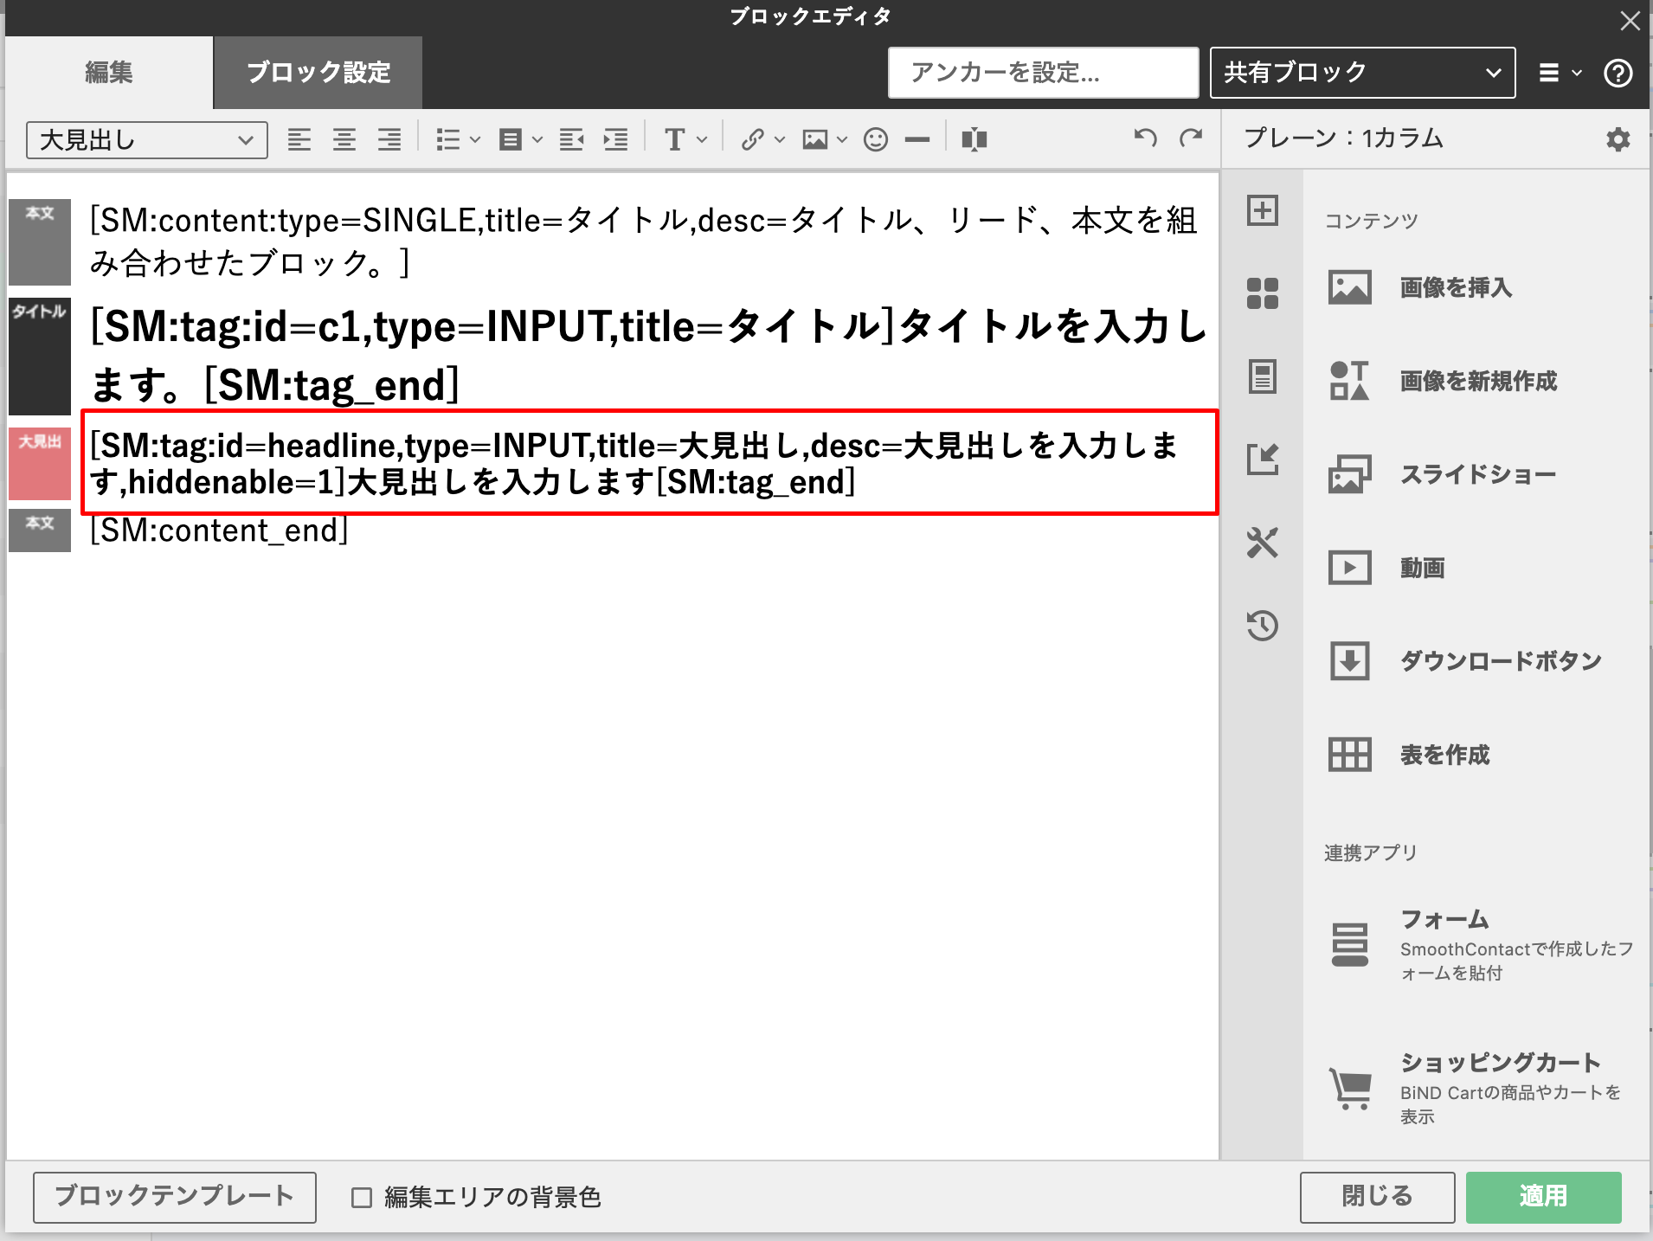Click the 動画 play icon
Screen dimensions: 1653x1241
click(x=1350, y=568)
